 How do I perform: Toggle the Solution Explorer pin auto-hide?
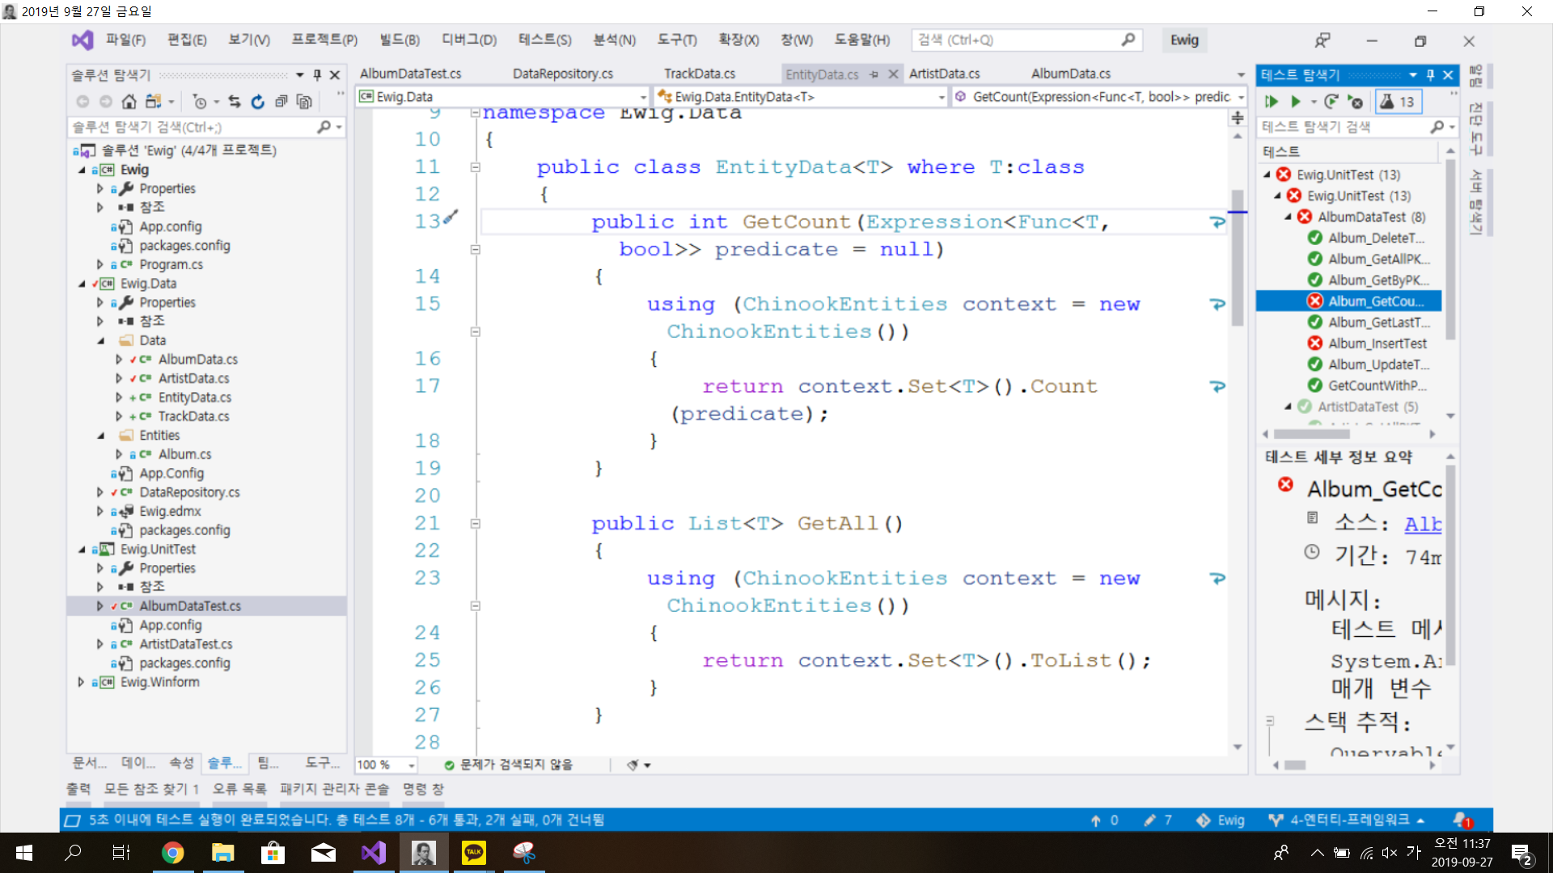pyautogui.click(x=317, y=75)
